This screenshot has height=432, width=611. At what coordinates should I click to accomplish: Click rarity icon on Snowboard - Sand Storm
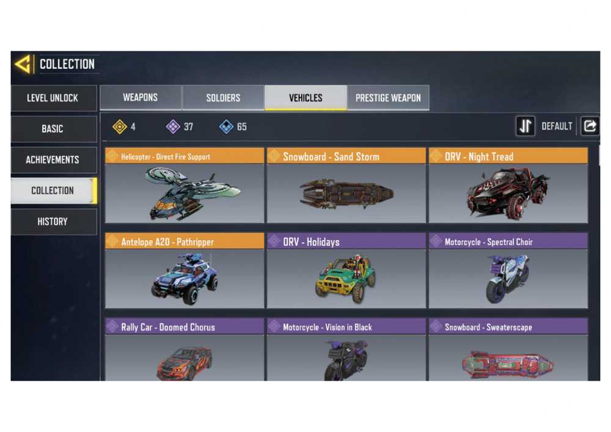click(x=274, y=156)
